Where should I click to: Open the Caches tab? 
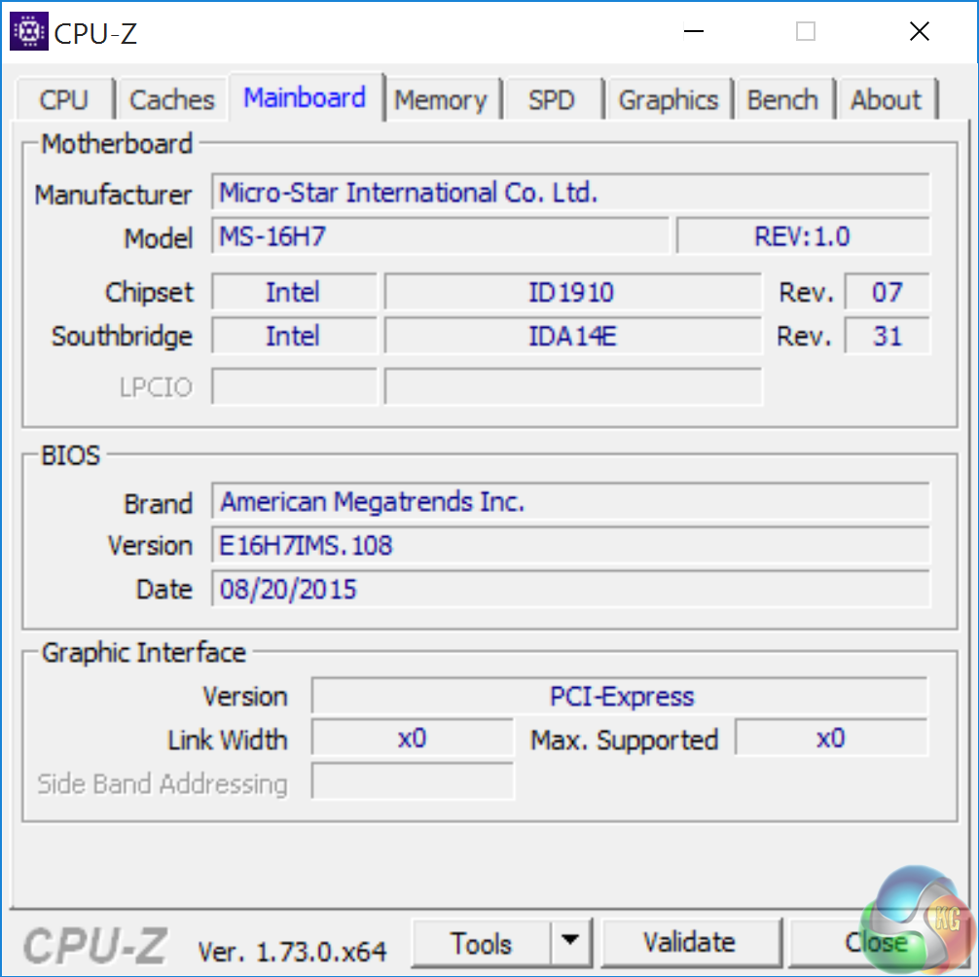[x=171, y=99]
